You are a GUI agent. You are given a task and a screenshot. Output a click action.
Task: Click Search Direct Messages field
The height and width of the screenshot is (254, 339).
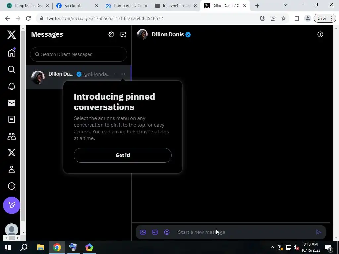coord(79,54)
